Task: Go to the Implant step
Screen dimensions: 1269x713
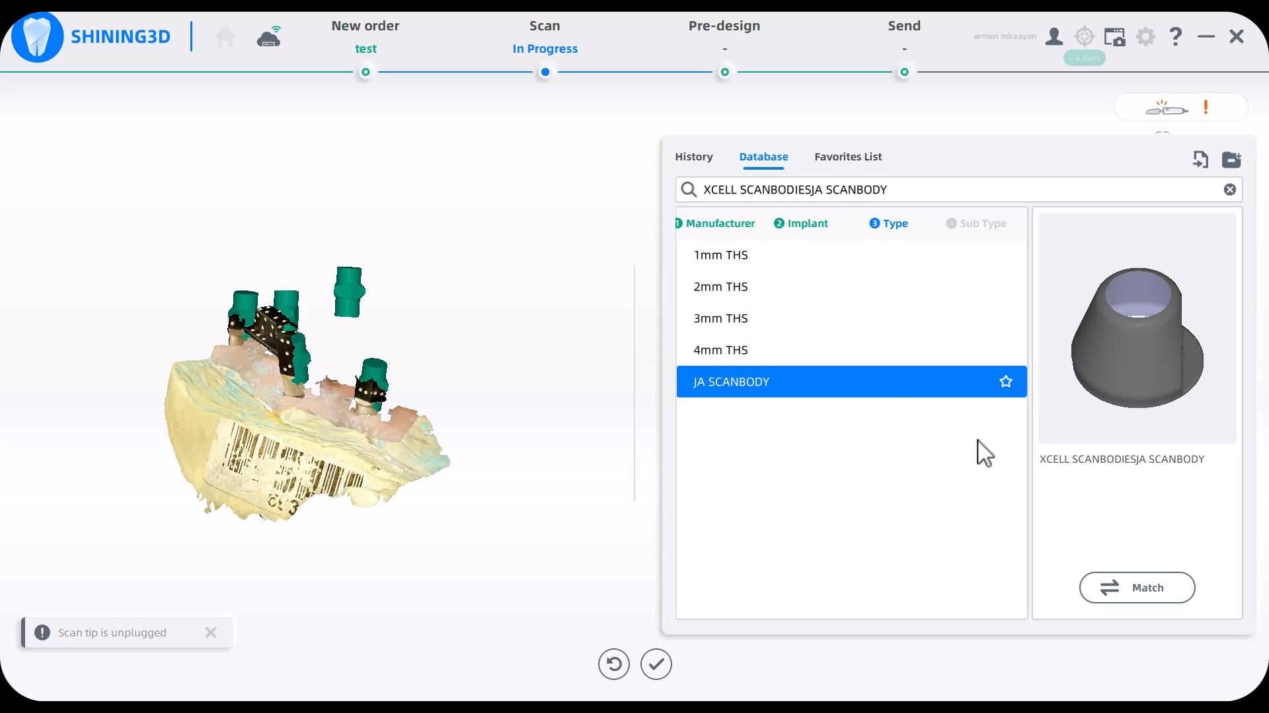Action: 801,223
